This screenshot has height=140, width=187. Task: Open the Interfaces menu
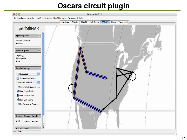pos(21,18)
